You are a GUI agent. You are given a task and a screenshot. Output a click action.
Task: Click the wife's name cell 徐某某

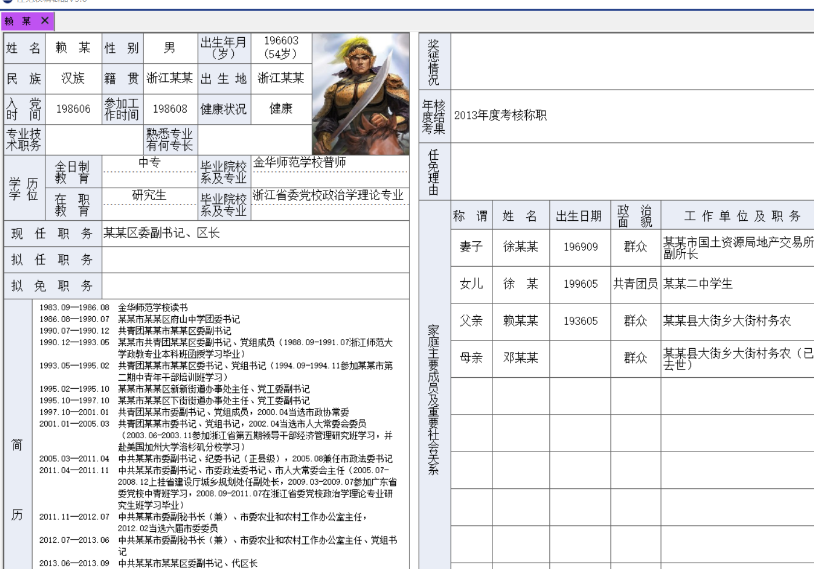[521, 247]
